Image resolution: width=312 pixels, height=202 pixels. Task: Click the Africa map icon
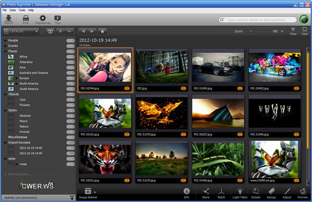tap(11, 56)
